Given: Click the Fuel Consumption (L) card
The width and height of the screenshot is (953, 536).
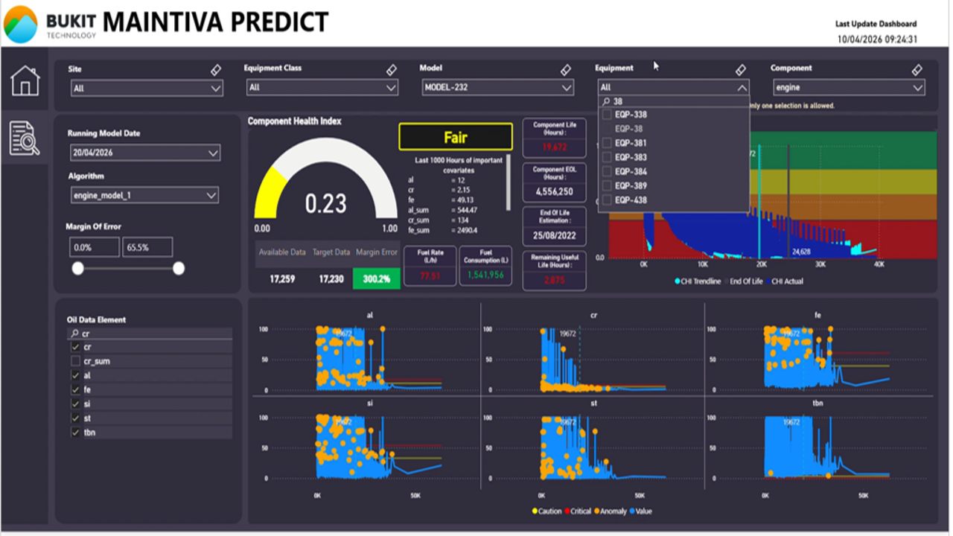Looking at the screenshot, I should click(x=485, y=266).
